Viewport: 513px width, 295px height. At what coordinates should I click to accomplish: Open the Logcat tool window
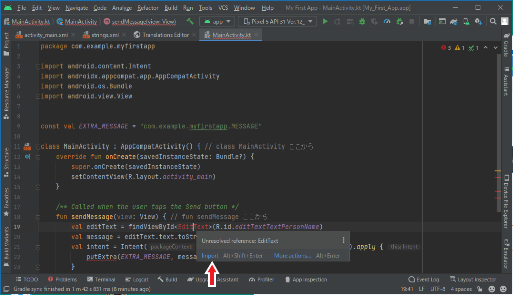click(136, 279)
